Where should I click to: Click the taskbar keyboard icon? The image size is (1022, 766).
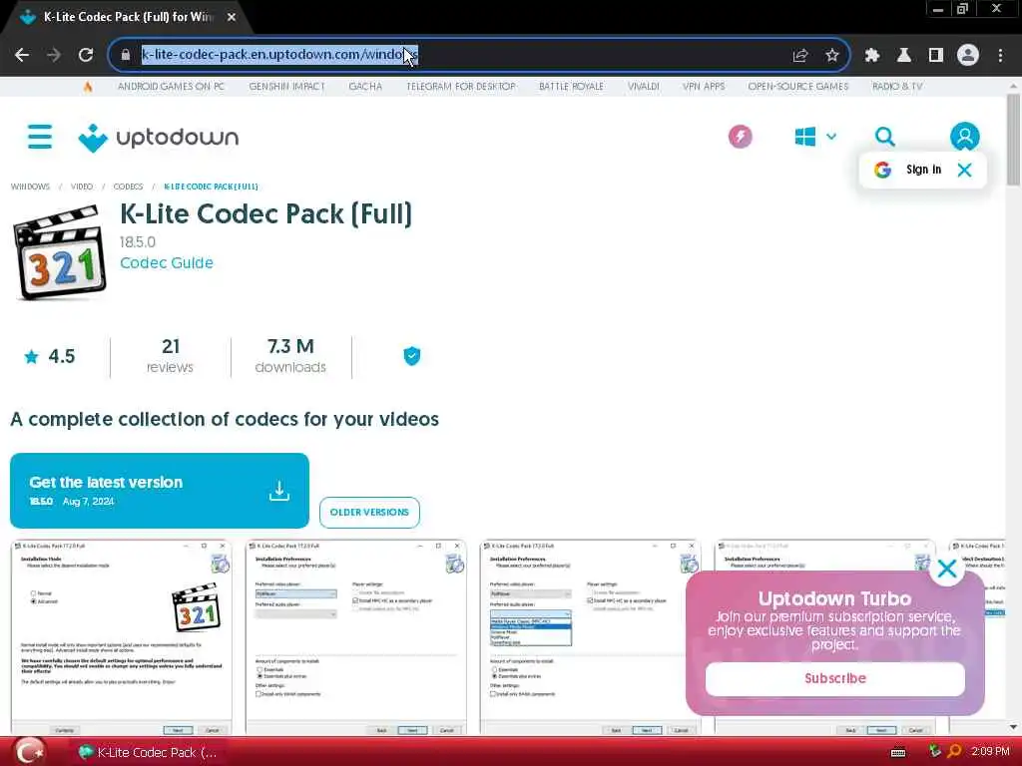[x=898, y=753]
